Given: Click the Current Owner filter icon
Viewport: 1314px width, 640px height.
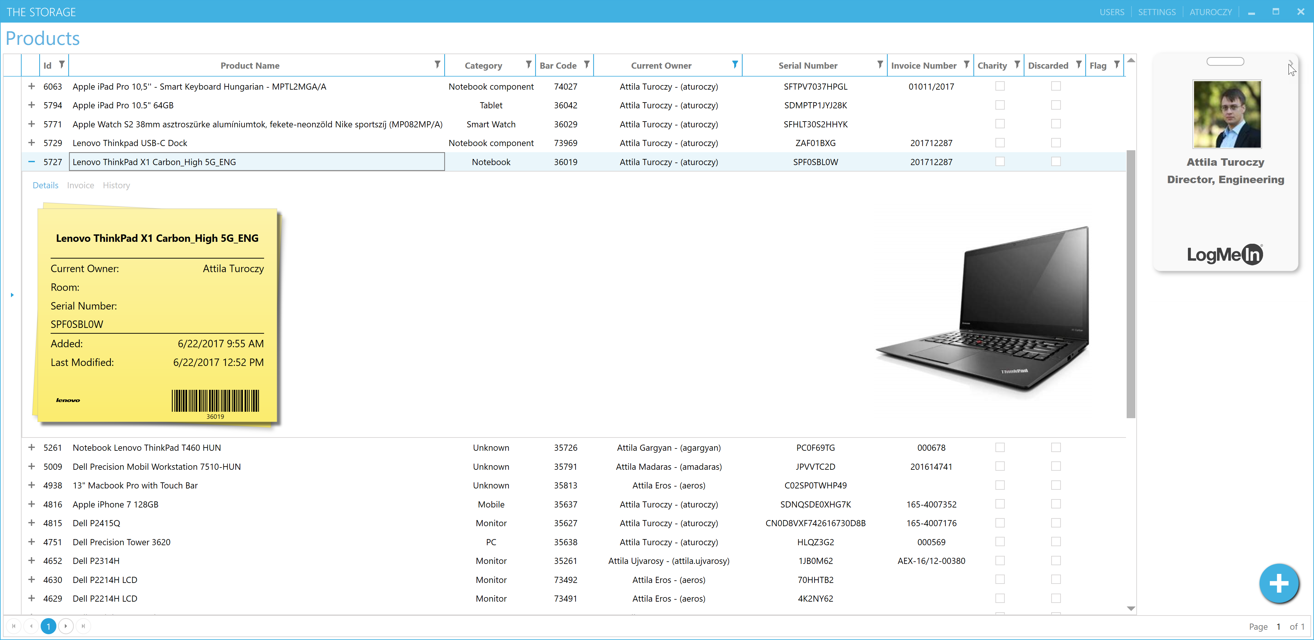Looking at the screenshot, I should 735,64.
